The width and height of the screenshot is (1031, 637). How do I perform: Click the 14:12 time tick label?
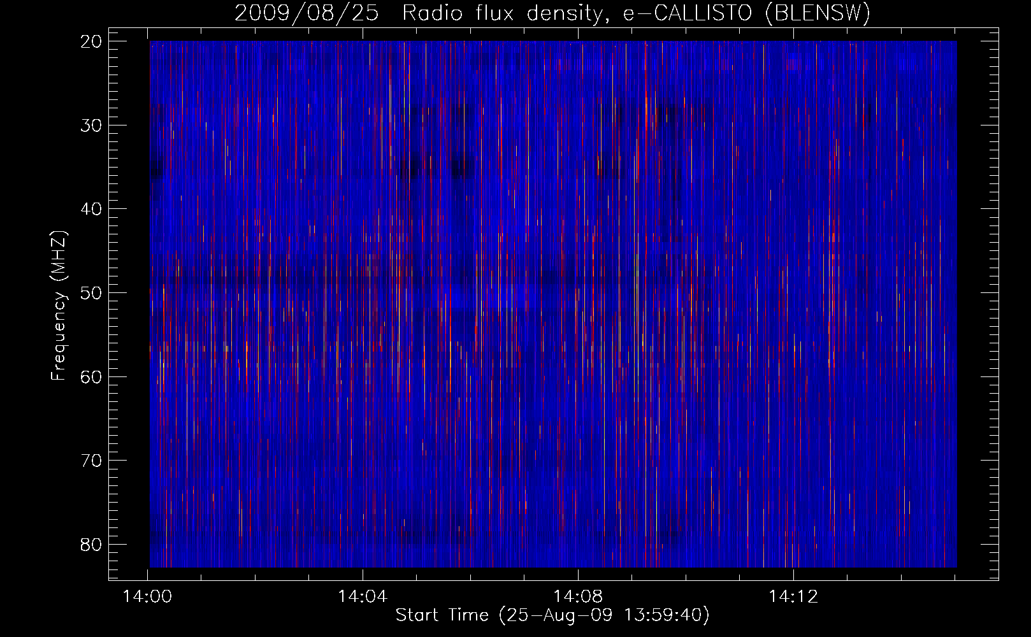(x=793, y=597)
